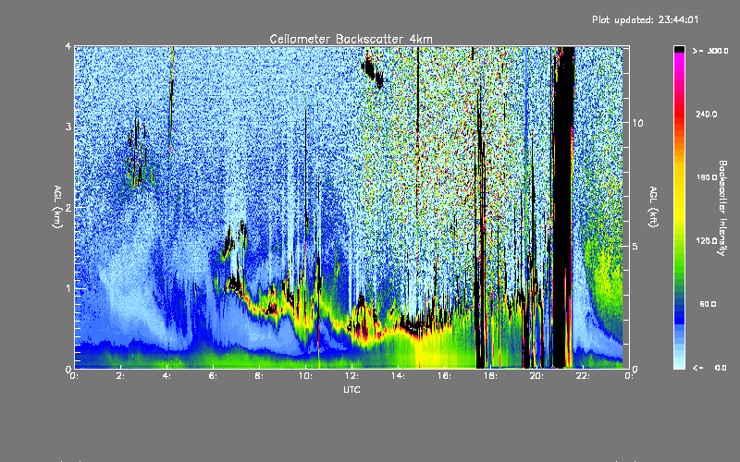Viewport: 740px width, 462px height.
Task: Click the "2:" UTC tick label
Action: pyautogui.click(x=120, y=376)
